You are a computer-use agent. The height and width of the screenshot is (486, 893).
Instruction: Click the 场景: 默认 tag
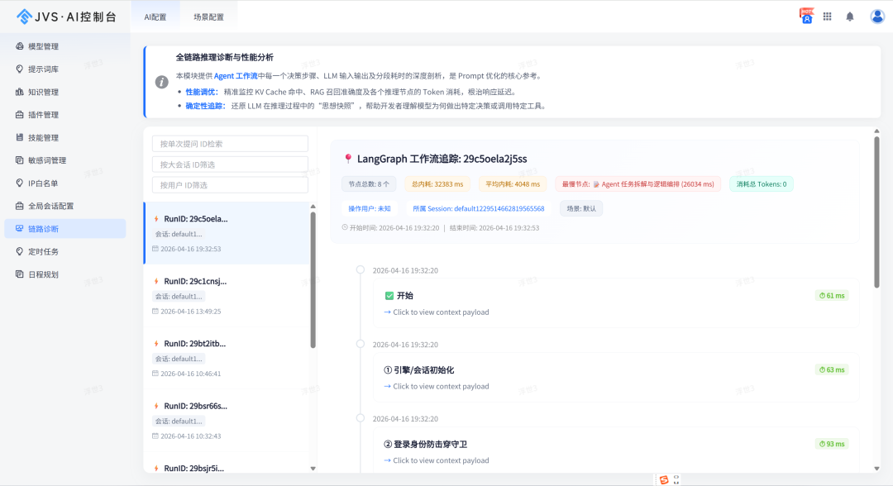581,208
